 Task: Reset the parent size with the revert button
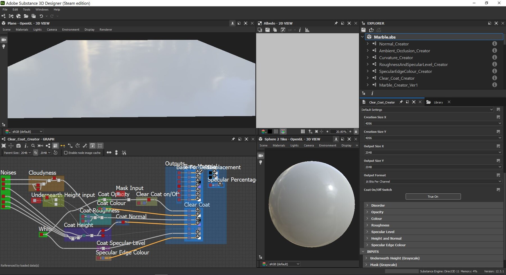click(56, 153)
